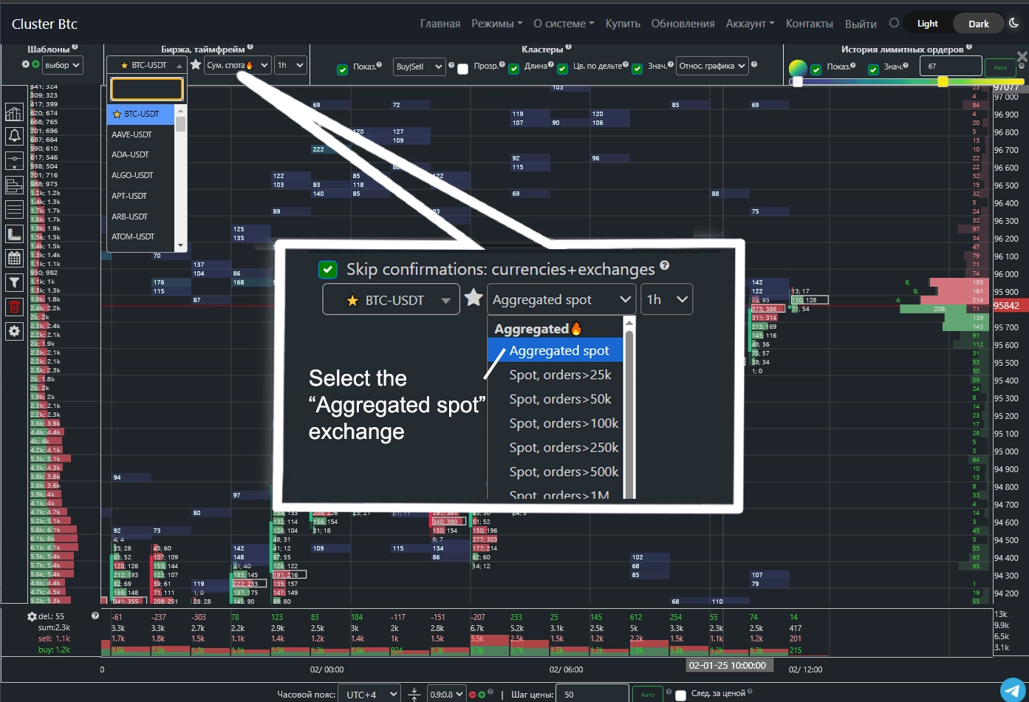1029x702 pixels.
Task: Open the calendar tool in left sidebar
Action: [14, 258]
